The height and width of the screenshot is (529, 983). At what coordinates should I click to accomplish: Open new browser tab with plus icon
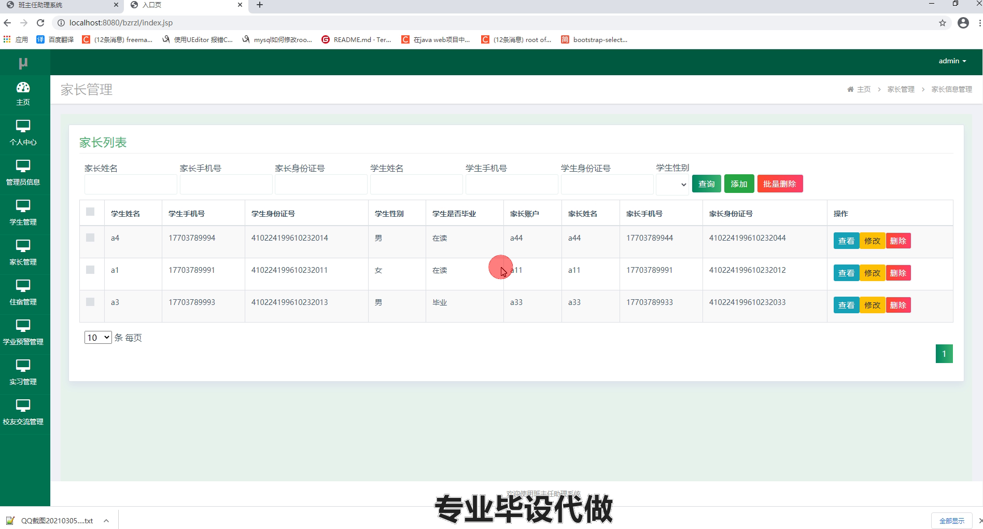tap(260, 5)
